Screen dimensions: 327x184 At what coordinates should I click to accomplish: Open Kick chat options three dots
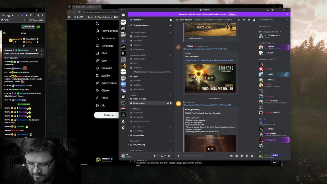[x=42, y=50]
